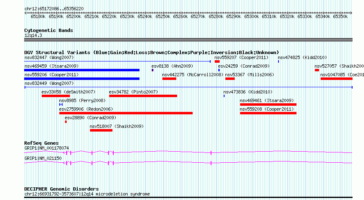This screenshot has width=364, height=200.
Task: Click the 65260k ruler position label
Action: 180,16
